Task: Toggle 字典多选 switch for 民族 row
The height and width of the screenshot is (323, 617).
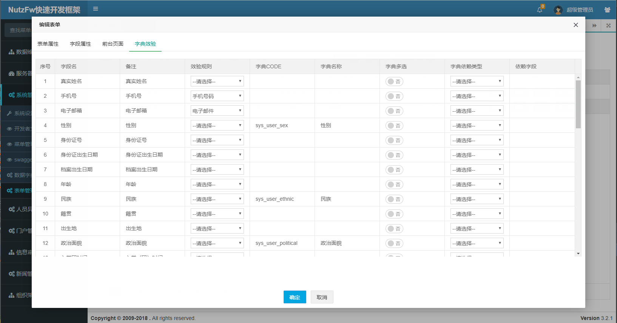Action: (x=394, y=199)
